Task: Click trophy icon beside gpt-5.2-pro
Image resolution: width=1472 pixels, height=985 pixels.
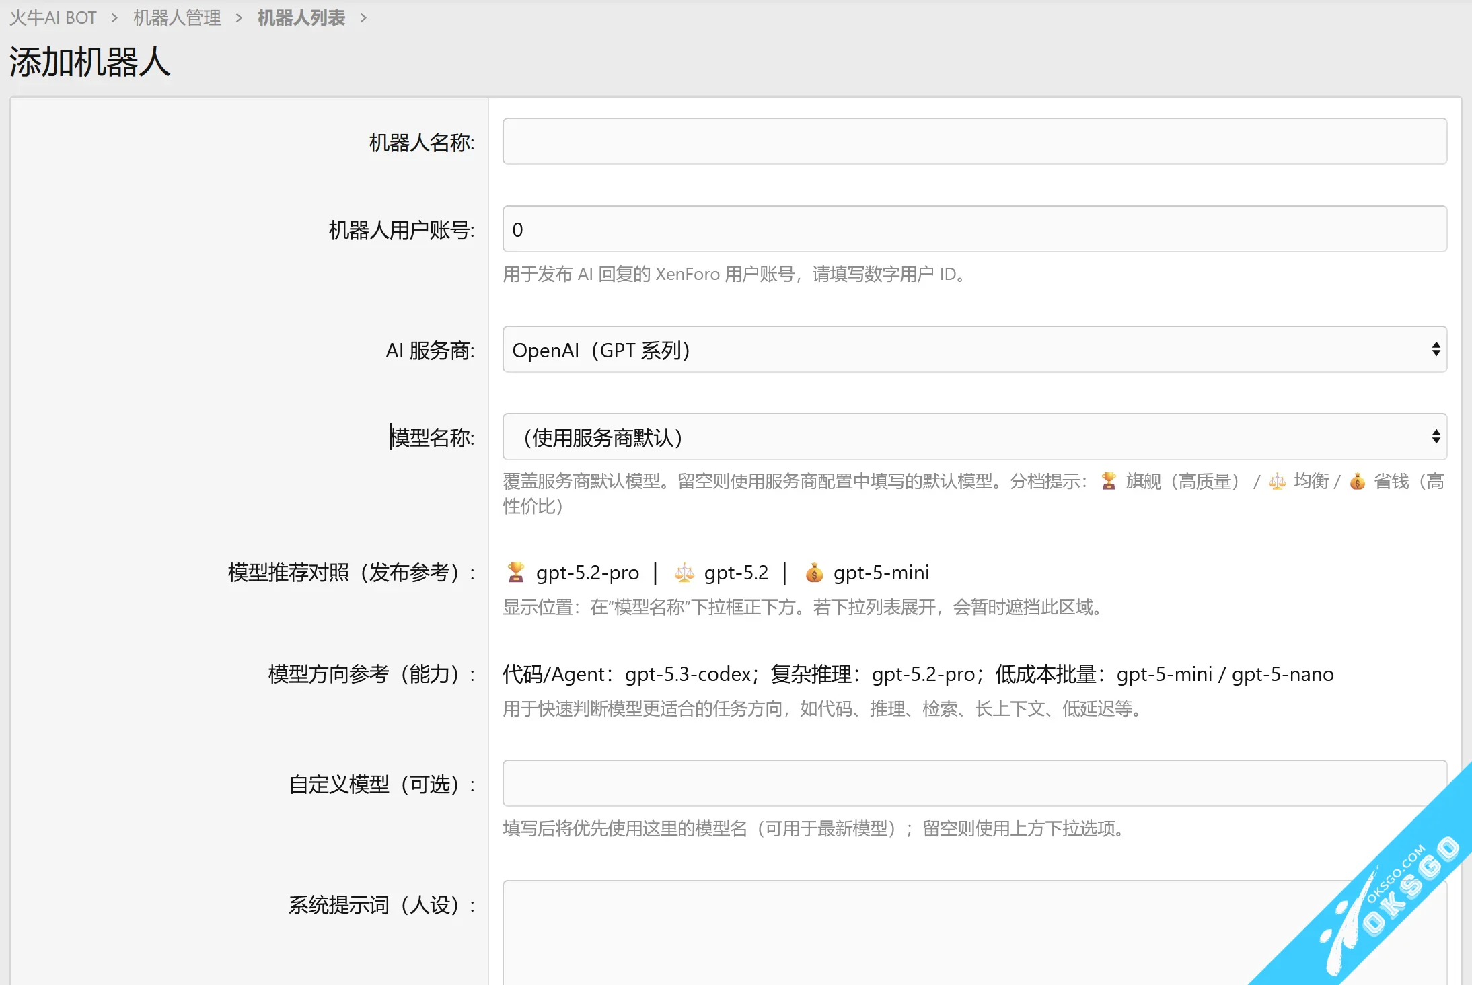Action: pyautogui.click(x=516, y=572)
